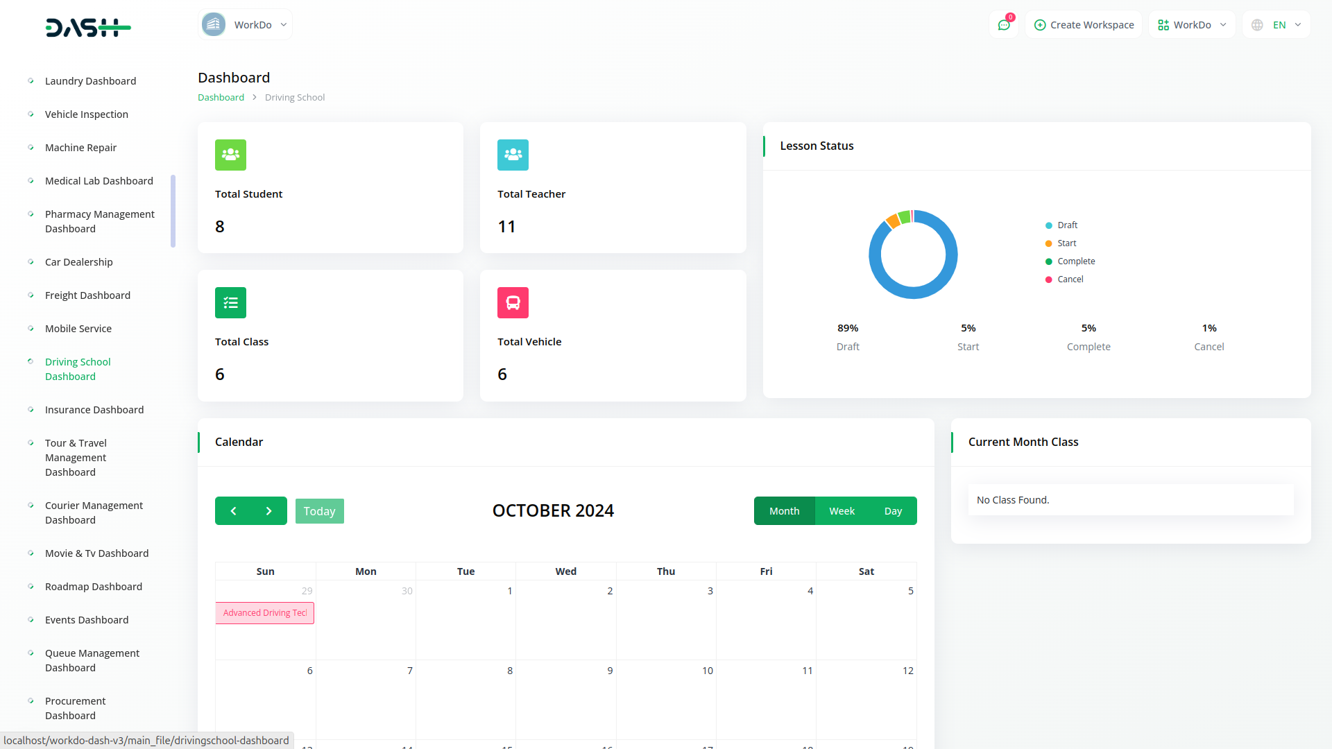Switch calendar to Week view
1332x749 pixels.
click(x=842, y=511)
